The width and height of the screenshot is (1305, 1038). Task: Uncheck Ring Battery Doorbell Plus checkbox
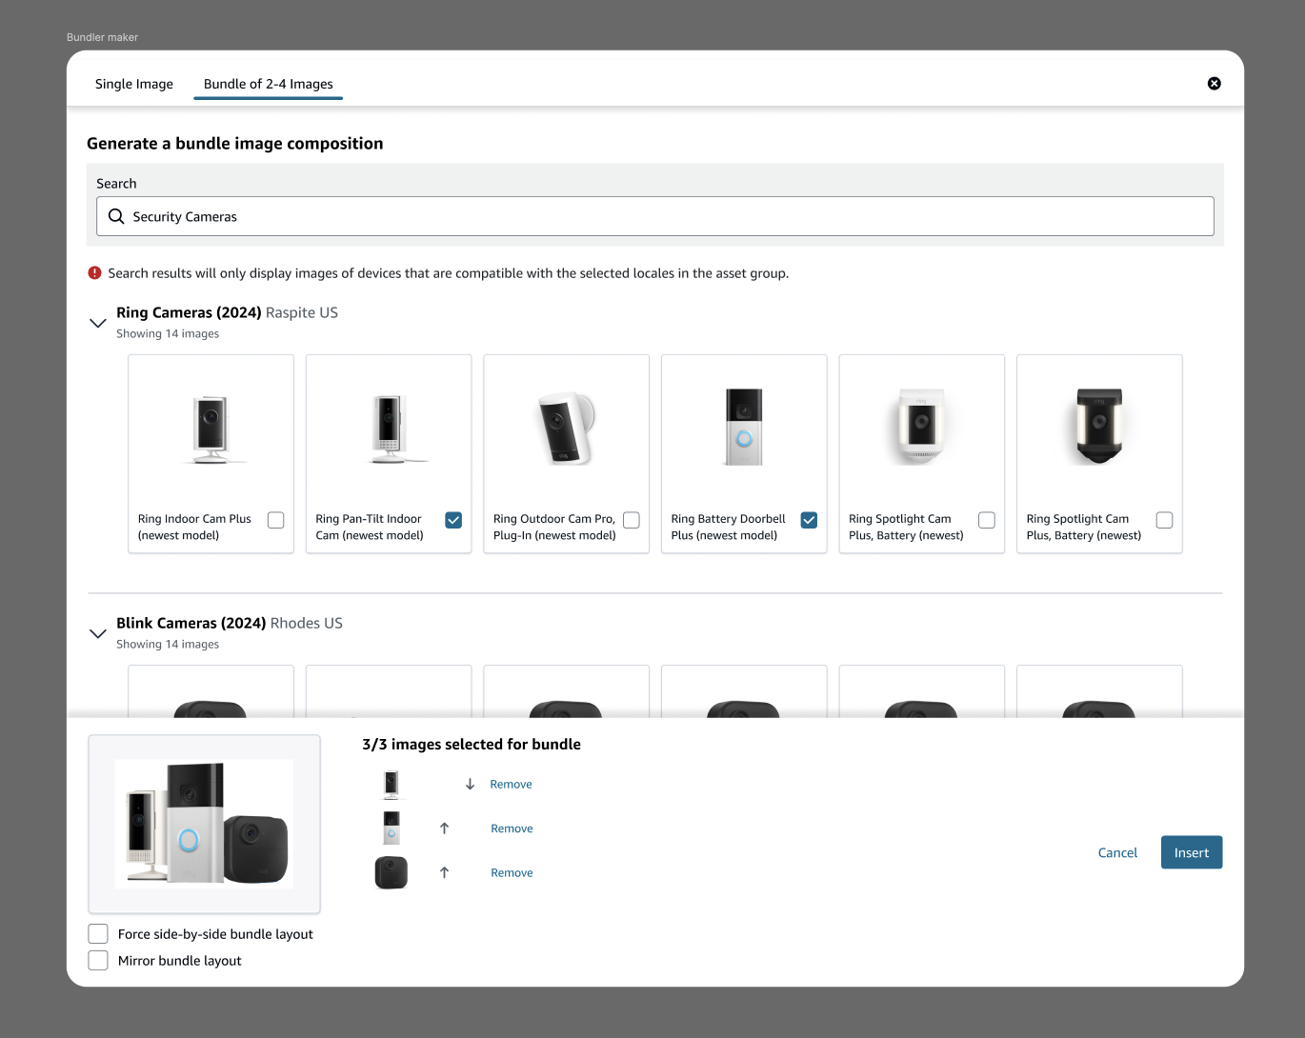coord(809,520)
